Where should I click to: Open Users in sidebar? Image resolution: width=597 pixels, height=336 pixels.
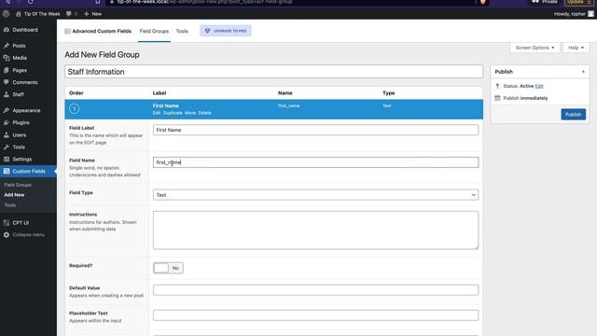19,134
